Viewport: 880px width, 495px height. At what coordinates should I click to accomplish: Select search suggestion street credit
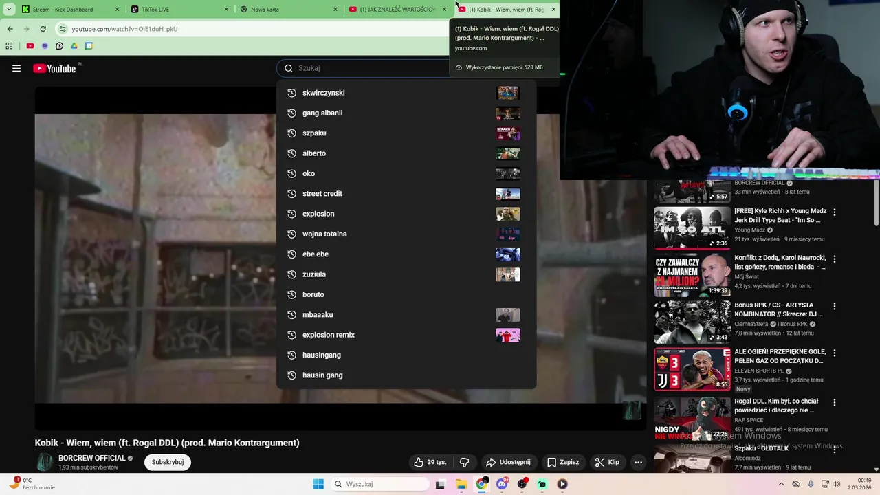click(x=406, y=194)
